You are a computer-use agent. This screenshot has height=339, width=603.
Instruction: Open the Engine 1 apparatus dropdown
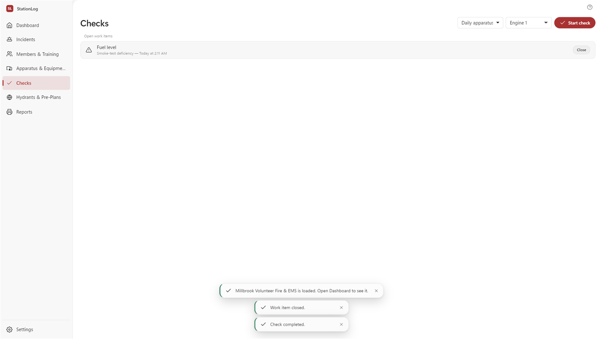(528, 23)
